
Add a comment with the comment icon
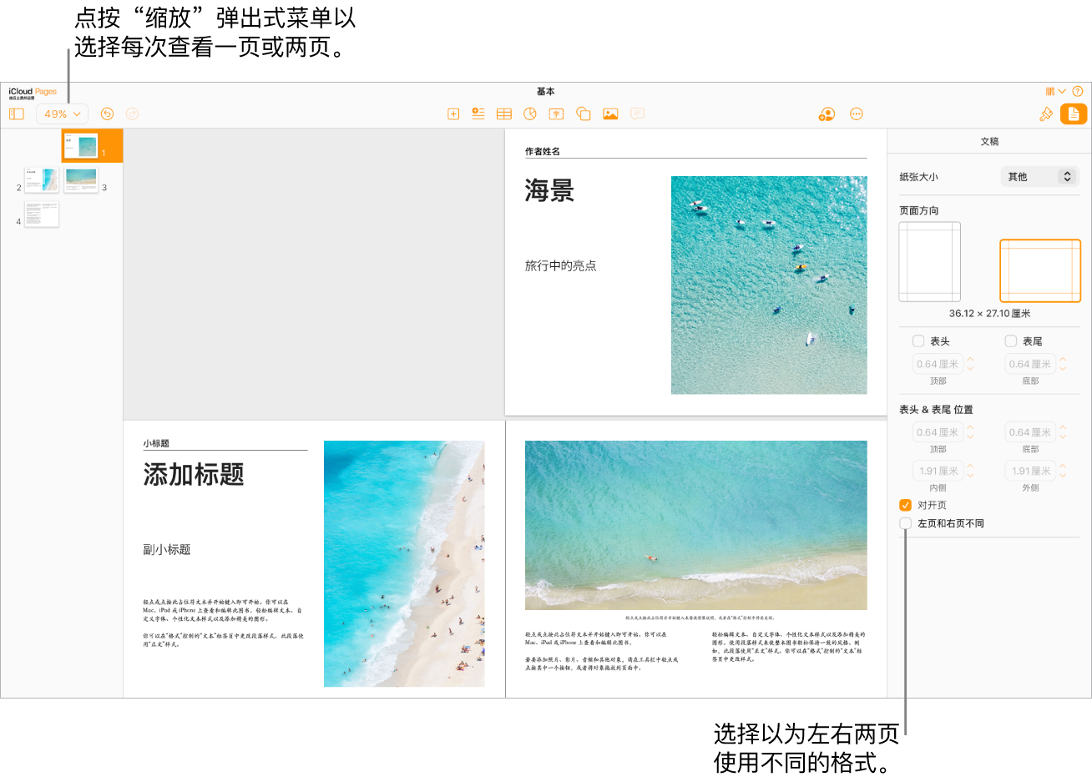pos(637,114)
